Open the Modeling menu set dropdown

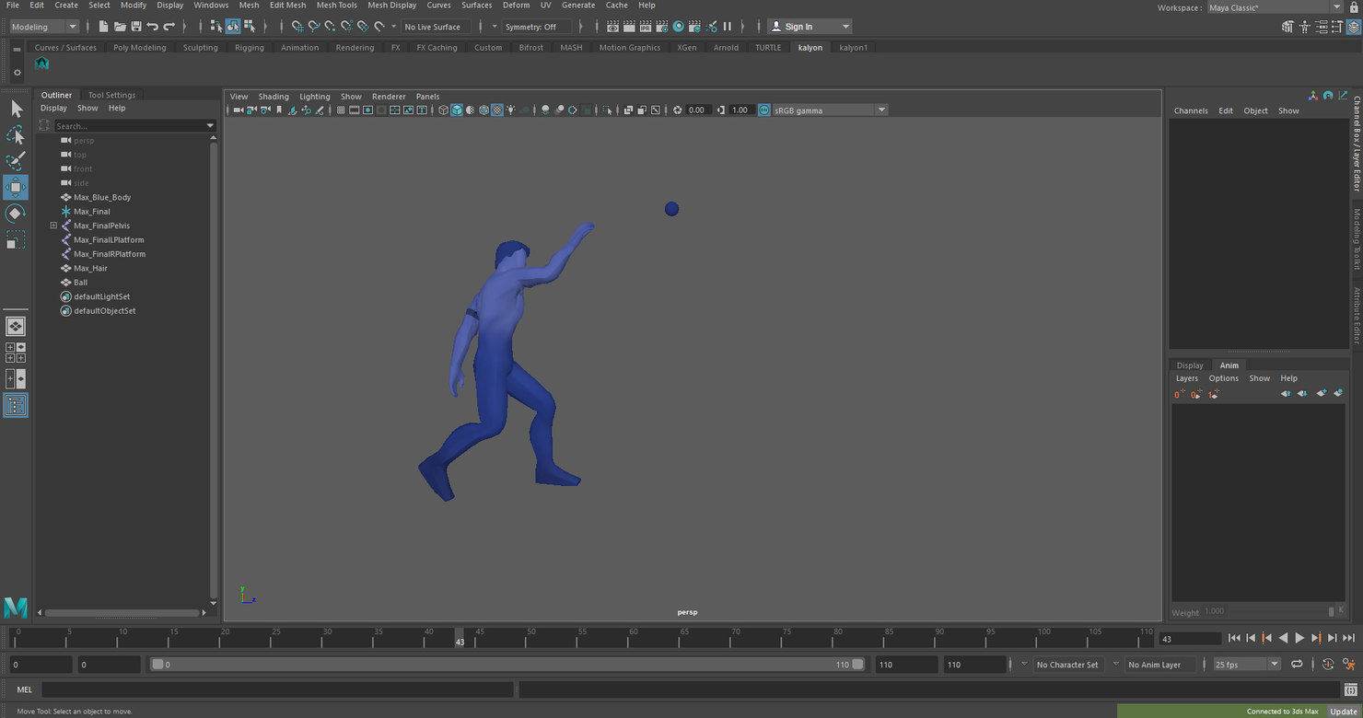43,27
